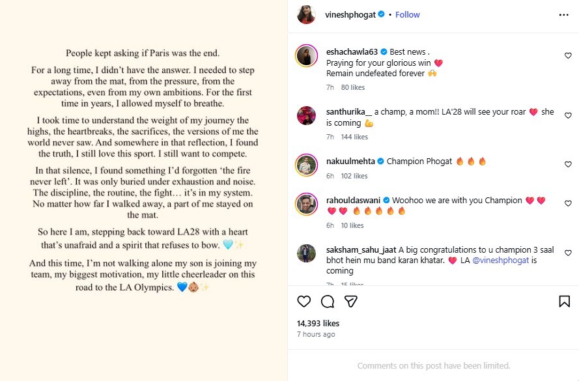Image resolution: width=579 pixels, height=381 pixels.
Task: Open vineshphogat profile from header username
Action: tap(350, 14)
